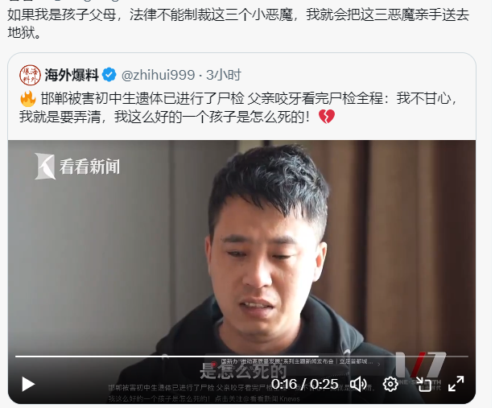Click the news ticker overlay about 国新办
The height and width of the screenshot is (408, 495).
coord(297,361)
